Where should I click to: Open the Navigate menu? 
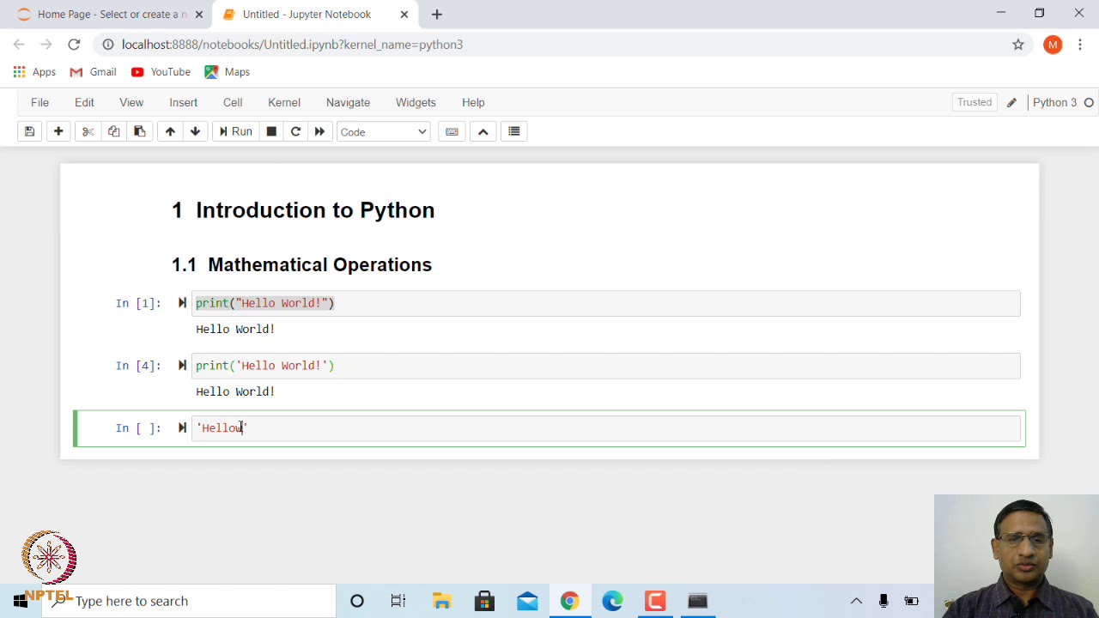(348, 102)
